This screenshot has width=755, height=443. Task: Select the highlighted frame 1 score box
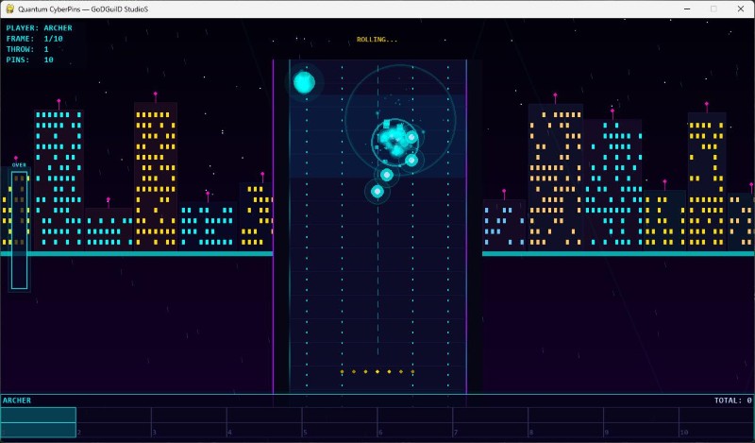coord(38,422)
